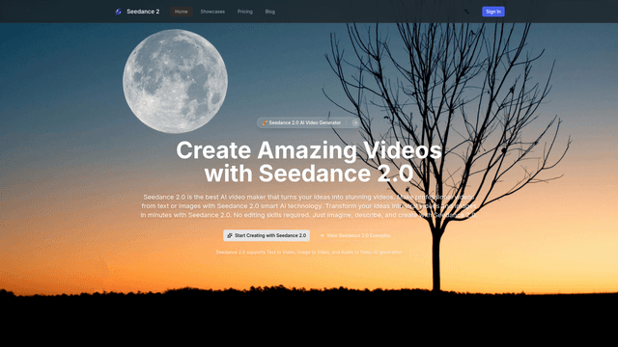
Task: Click the round arrow icon in badge
Action: 355,122
